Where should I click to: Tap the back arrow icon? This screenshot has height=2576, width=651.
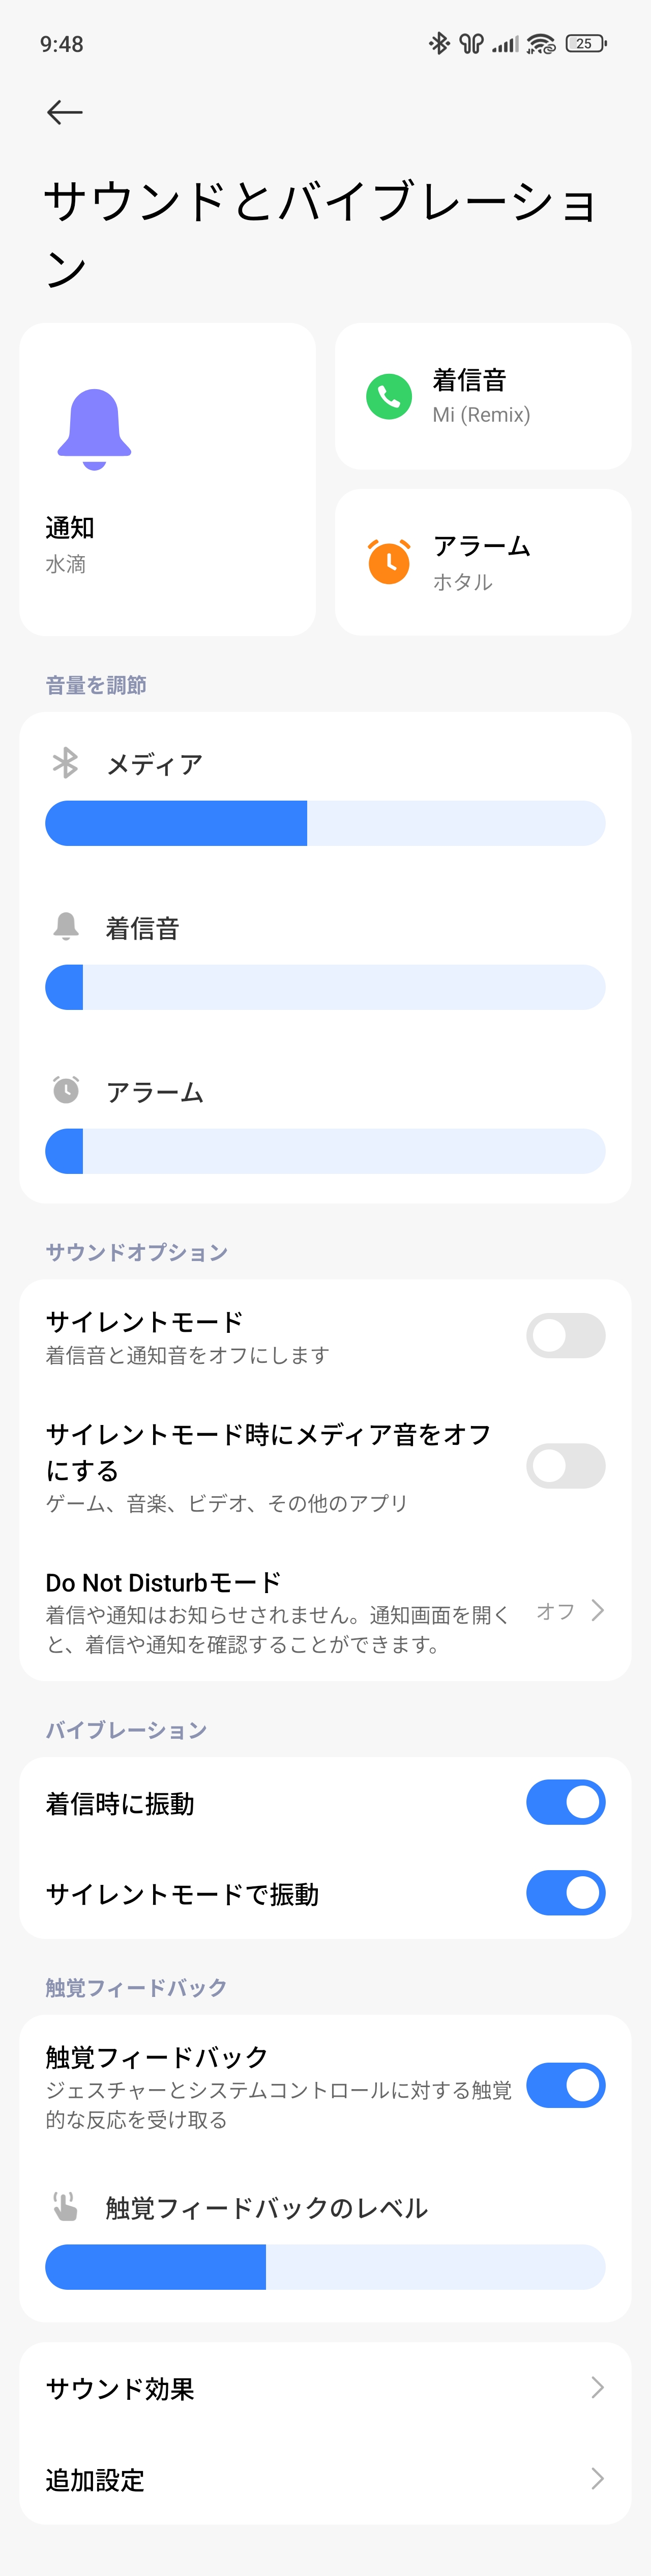tap(65, 112)
